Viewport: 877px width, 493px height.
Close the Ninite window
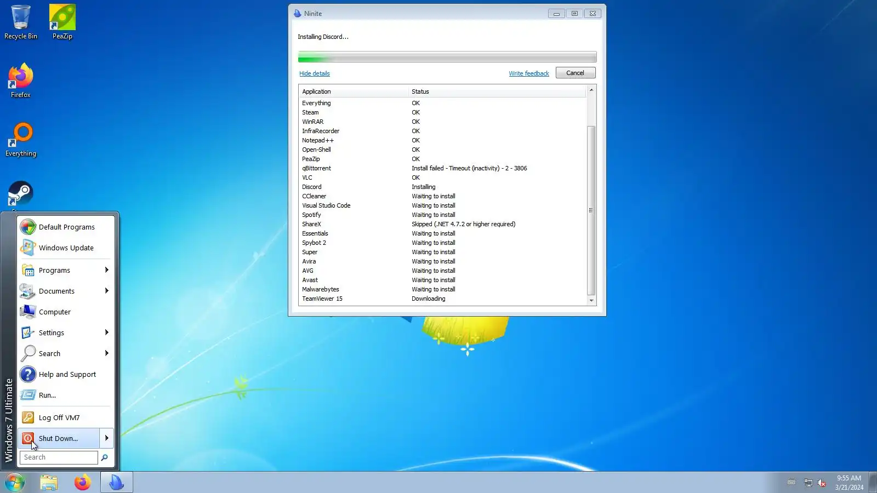[x=593, y=14]
